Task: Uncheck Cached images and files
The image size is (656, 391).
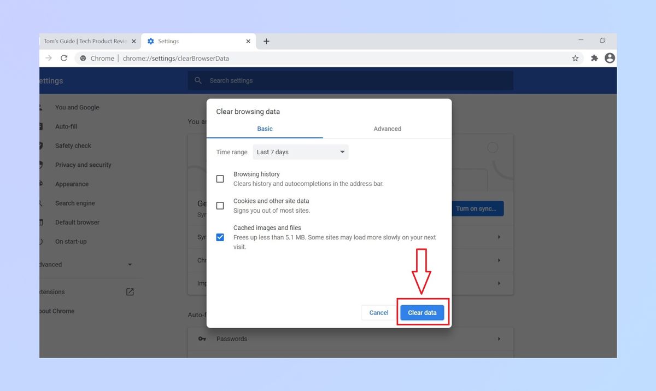Action: (220, 237)
